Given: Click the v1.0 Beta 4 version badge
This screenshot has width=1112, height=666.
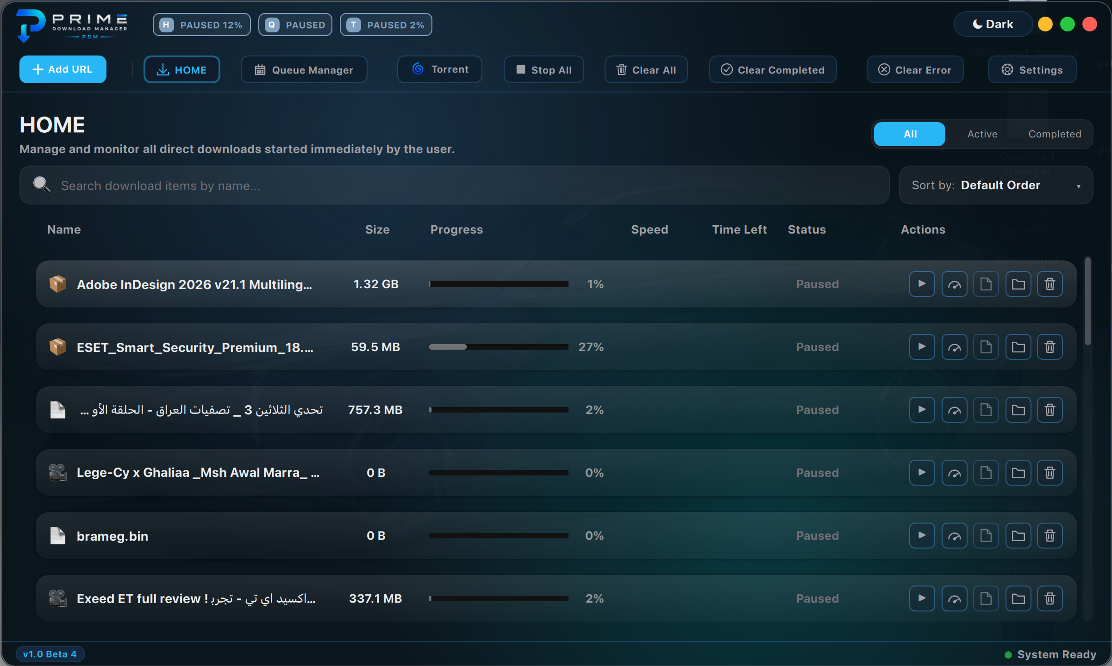Looking at the screenshot, I should [50, 654].
